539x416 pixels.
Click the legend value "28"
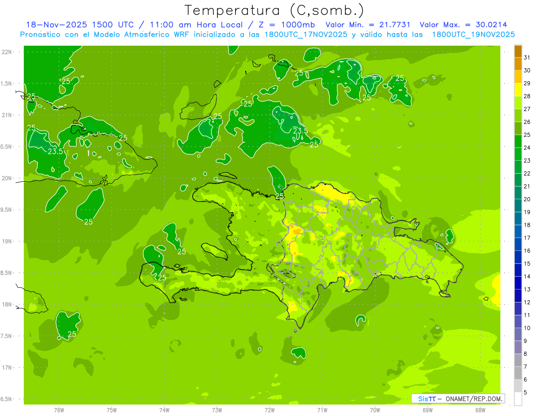[527, 96]
